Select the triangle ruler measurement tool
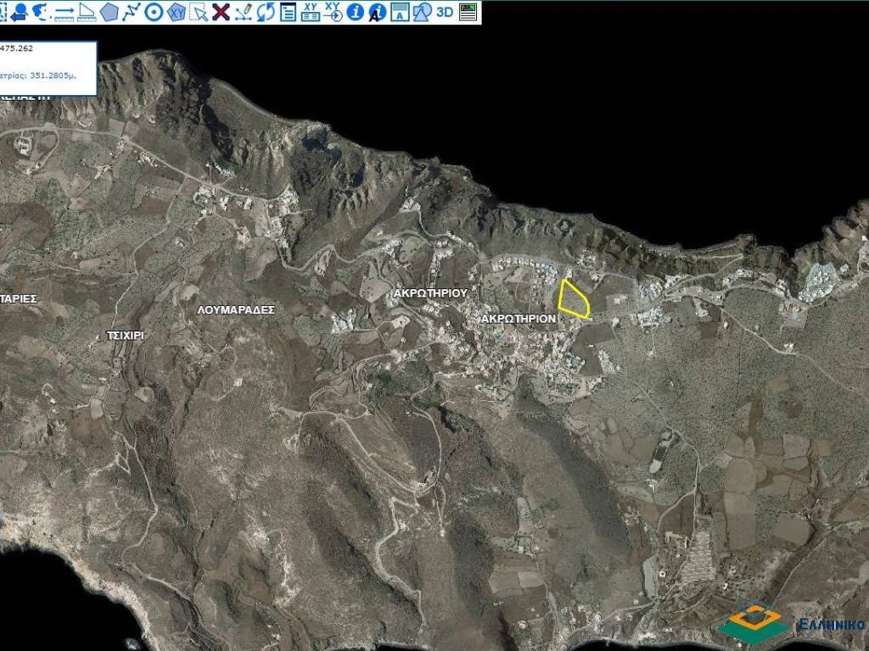869x651 pixels. 87,12
